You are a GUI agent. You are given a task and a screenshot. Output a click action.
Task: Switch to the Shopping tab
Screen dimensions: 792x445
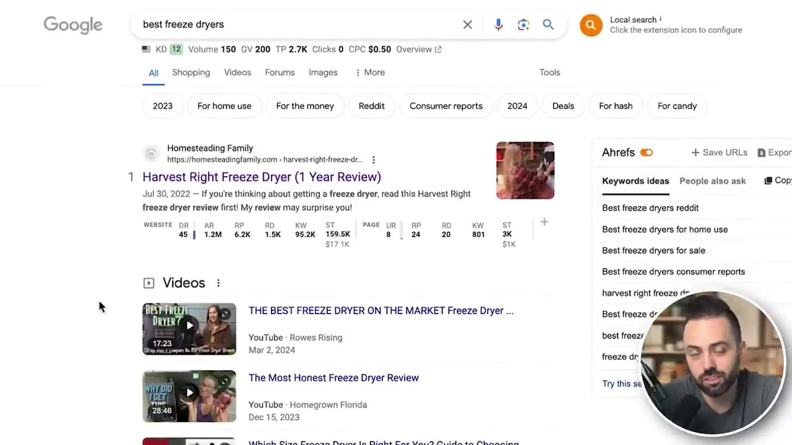click(191, 72)
